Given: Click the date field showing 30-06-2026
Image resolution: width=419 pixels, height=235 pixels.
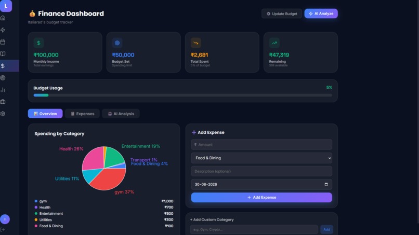Looking at the screenshot, I should tap(261, 184).
